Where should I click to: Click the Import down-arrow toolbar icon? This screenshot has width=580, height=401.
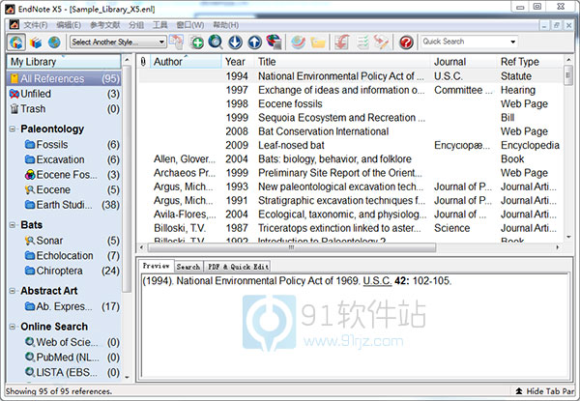point(235,42)
